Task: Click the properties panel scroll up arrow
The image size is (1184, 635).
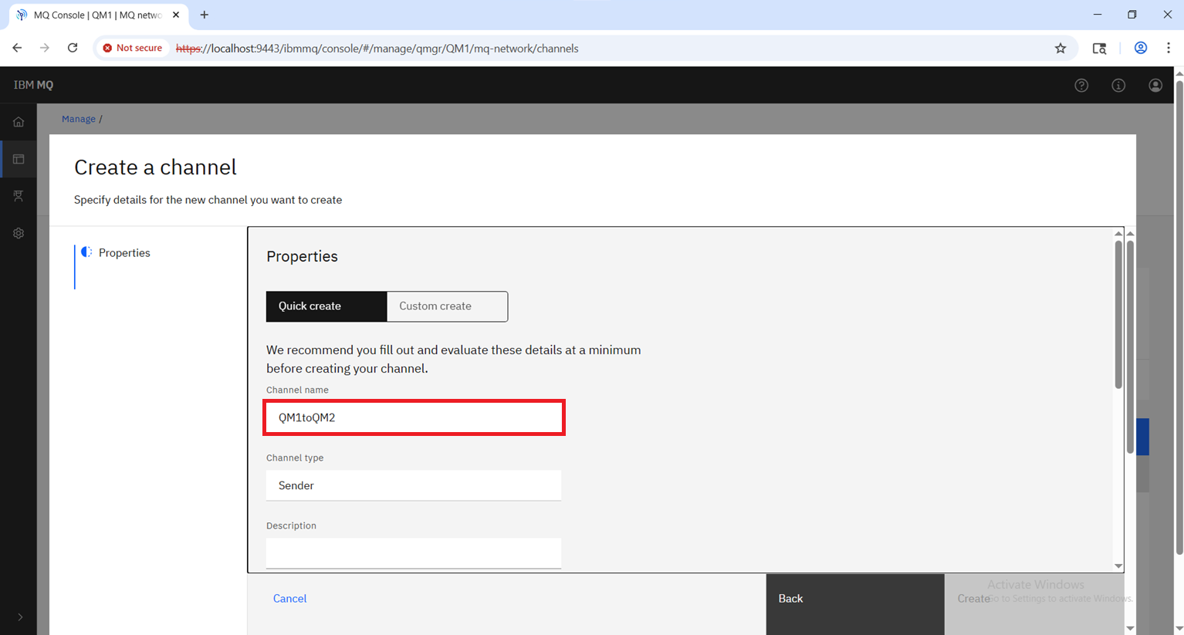Action: click(1118, 233)
